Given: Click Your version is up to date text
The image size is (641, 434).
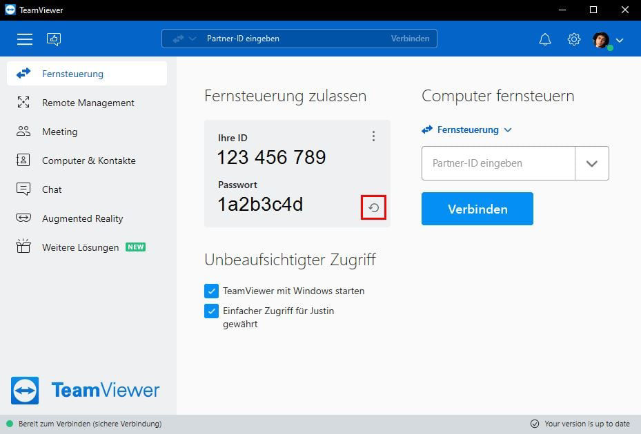Looking at the screenshot, I should pyautogui.click(x=587, y=424).
